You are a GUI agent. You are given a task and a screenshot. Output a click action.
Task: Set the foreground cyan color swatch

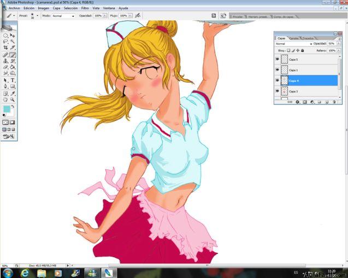(x=7, y=109)
